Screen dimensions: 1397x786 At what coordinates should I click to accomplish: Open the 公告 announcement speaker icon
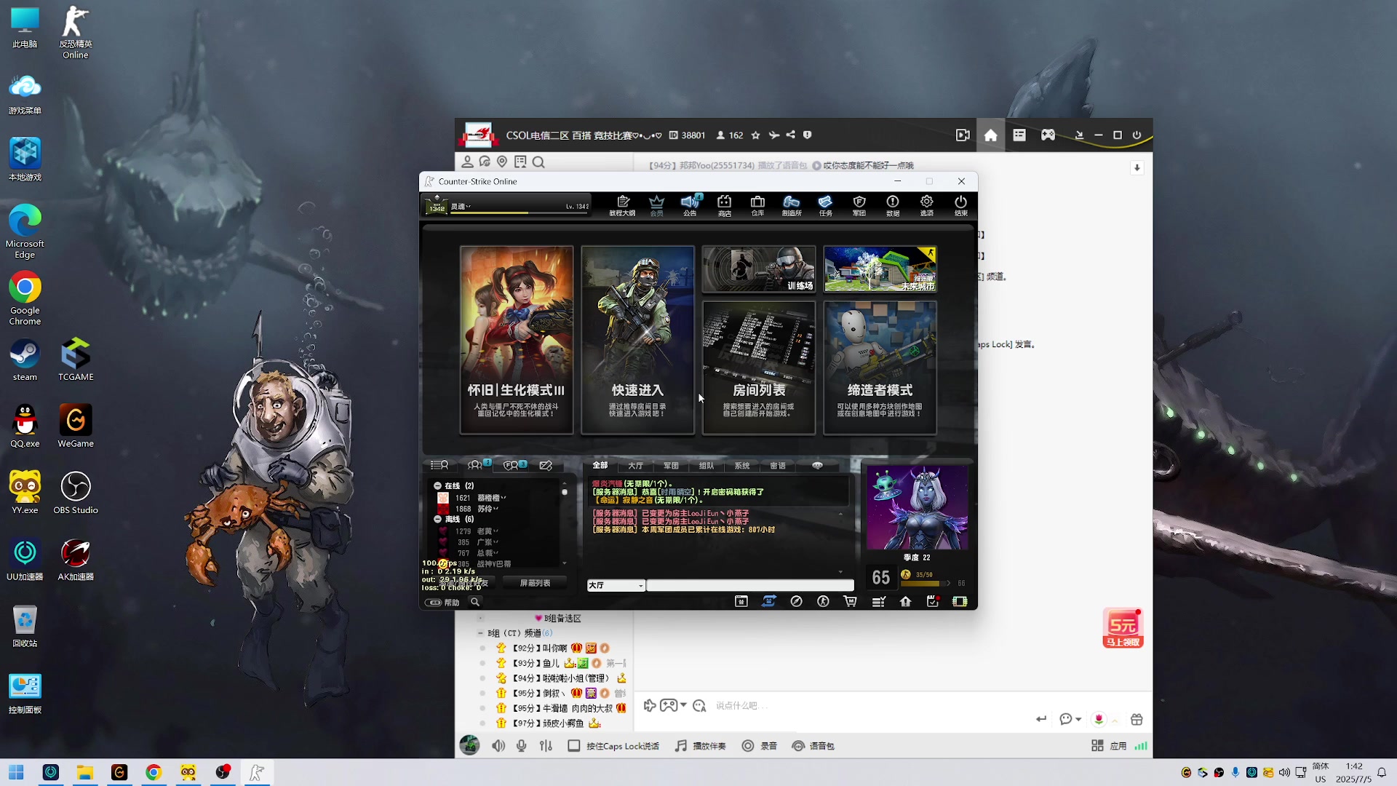click(x=690, y=205)
